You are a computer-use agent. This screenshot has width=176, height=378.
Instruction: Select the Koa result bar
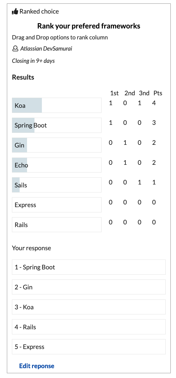[x=56, y=105]
